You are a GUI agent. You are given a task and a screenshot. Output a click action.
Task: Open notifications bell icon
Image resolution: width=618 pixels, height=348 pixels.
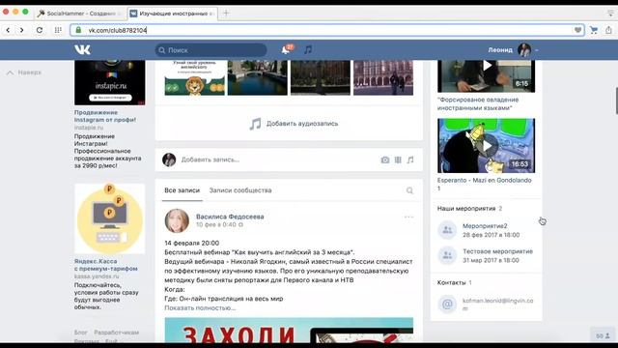[x=286, y=49]
